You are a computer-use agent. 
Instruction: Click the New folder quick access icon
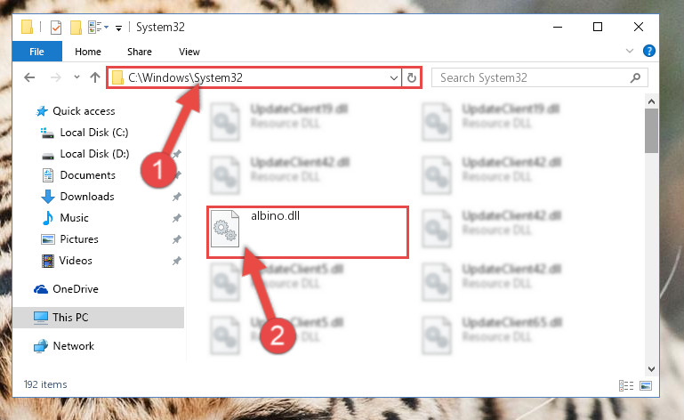(x=76, y=28)
